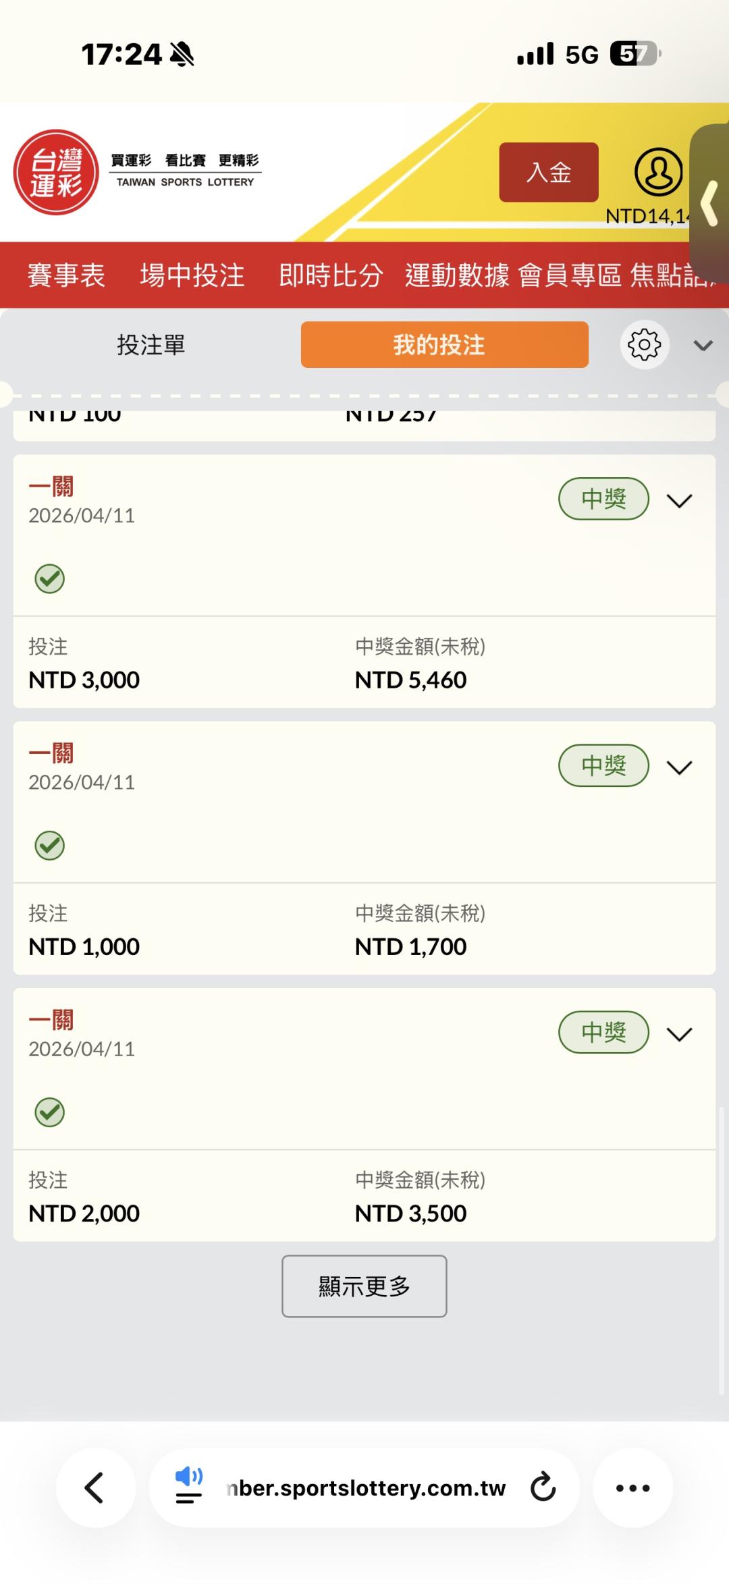
Task: Expand details of the NTD 1,700 winning bet
Action: [679, 767]
